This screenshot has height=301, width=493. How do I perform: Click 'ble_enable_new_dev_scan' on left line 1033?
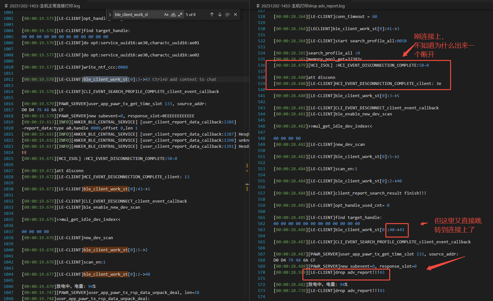click(x=112, y=207)
